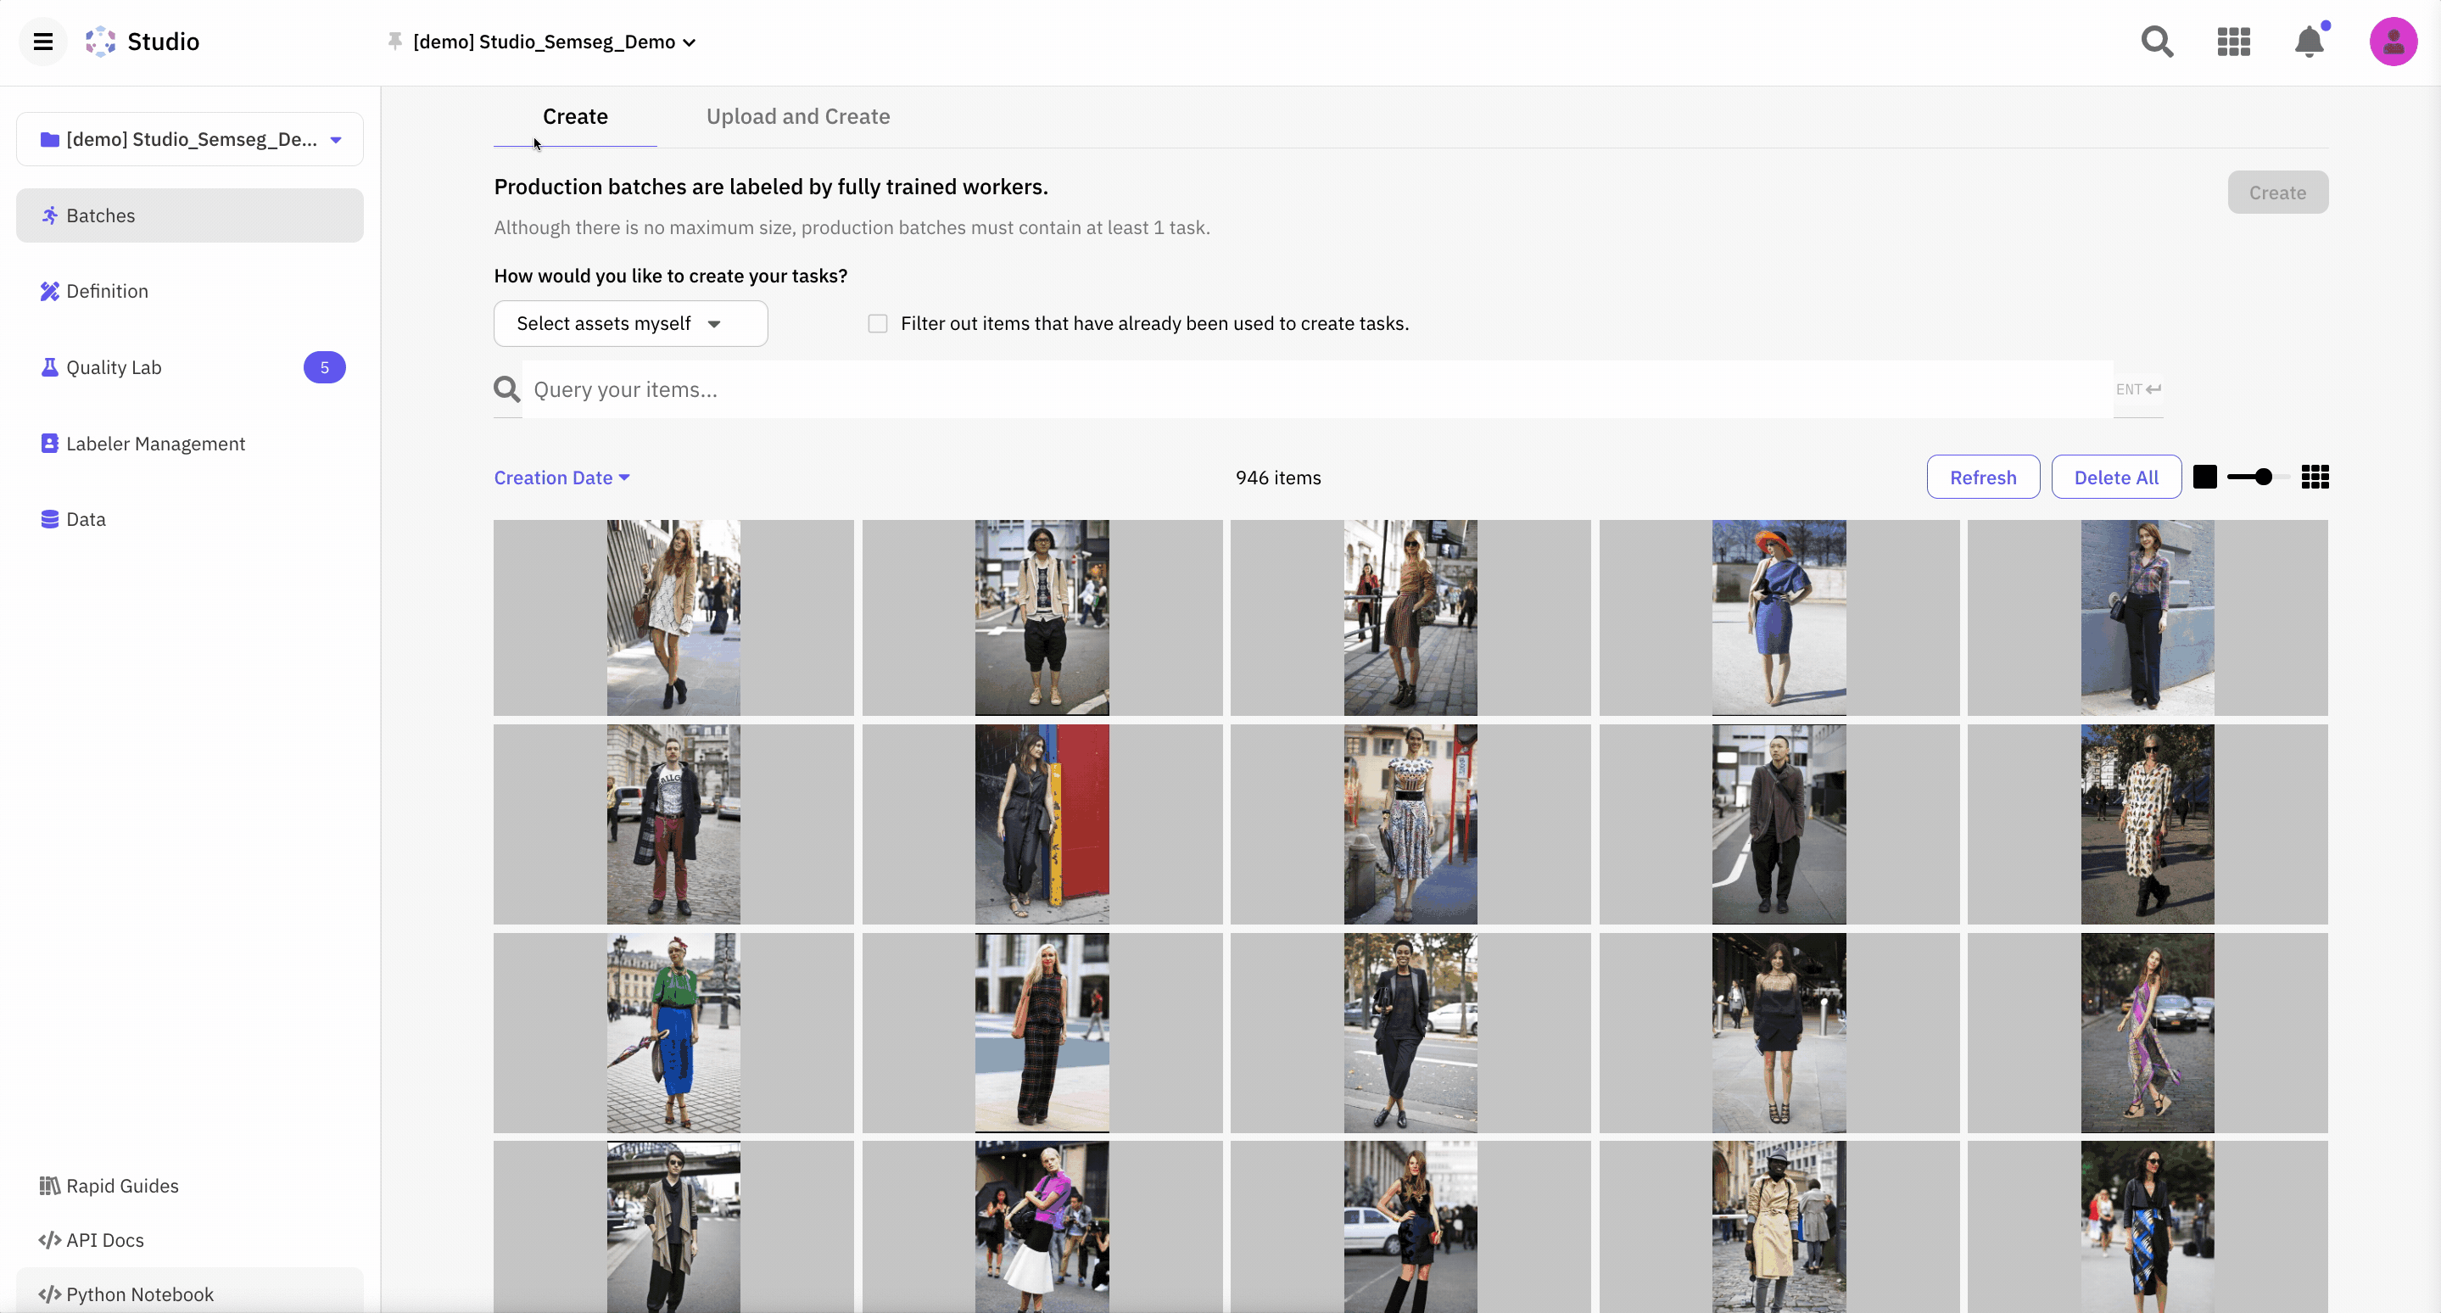Open the Creation Date sort dropdown
The image size is (2441, 1313).
(x=561, y=478)
